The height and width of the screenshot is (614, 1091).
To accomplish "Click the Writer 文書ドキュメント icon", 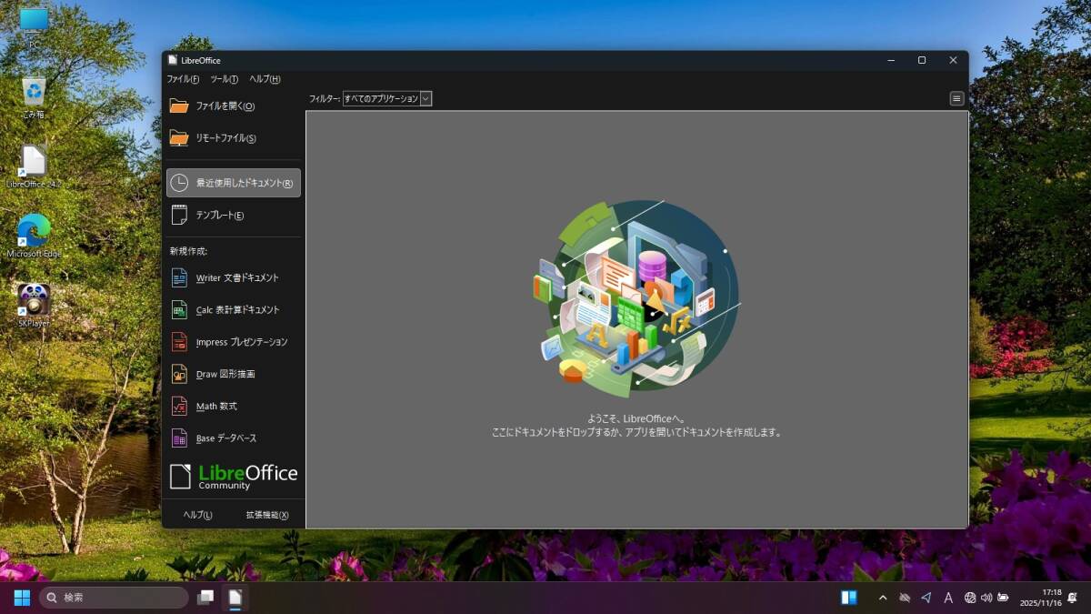I will tap(180, 278).
